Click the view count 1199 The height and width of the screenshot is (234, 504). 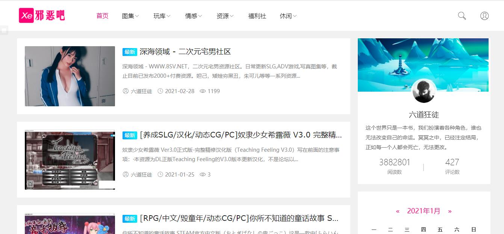click(213, 91)
